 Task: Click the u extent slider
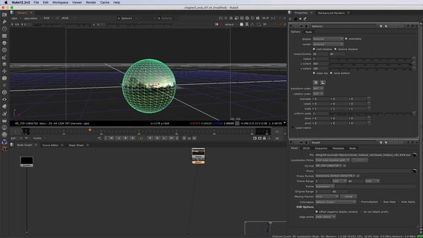[370, 63]
